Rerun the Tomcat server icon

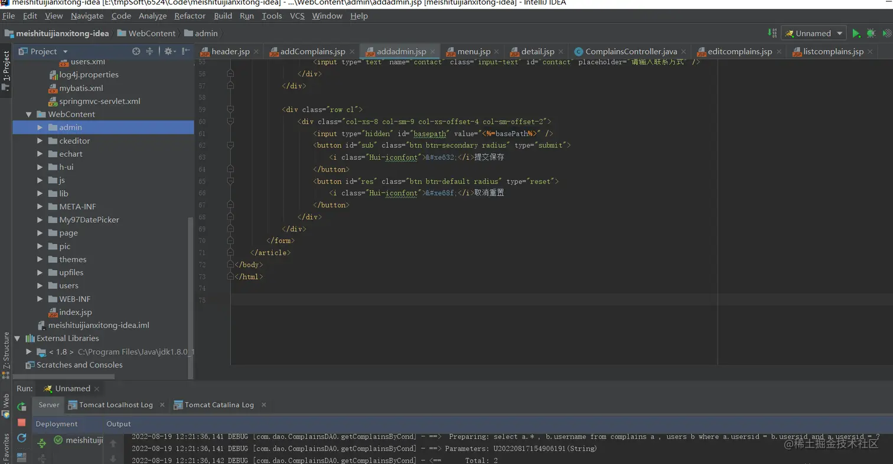tap(22, 406)
